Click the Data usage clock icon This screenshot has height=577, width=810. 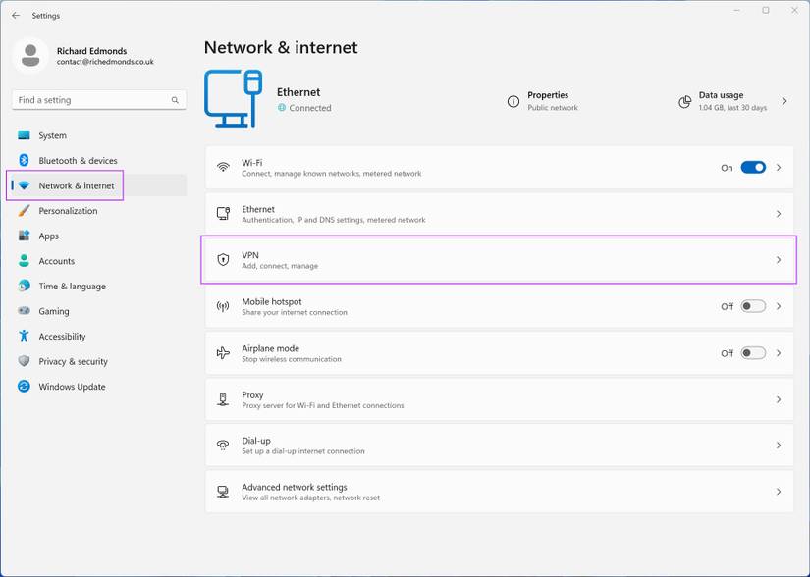click(684, 101)
